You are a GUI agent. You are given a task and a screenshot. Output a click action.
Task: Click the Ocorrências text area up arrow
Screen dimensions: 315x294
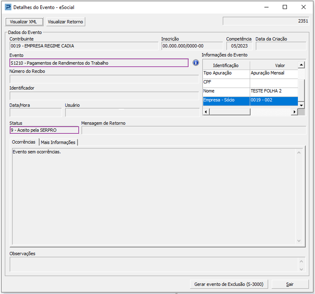tap(299, 153)
